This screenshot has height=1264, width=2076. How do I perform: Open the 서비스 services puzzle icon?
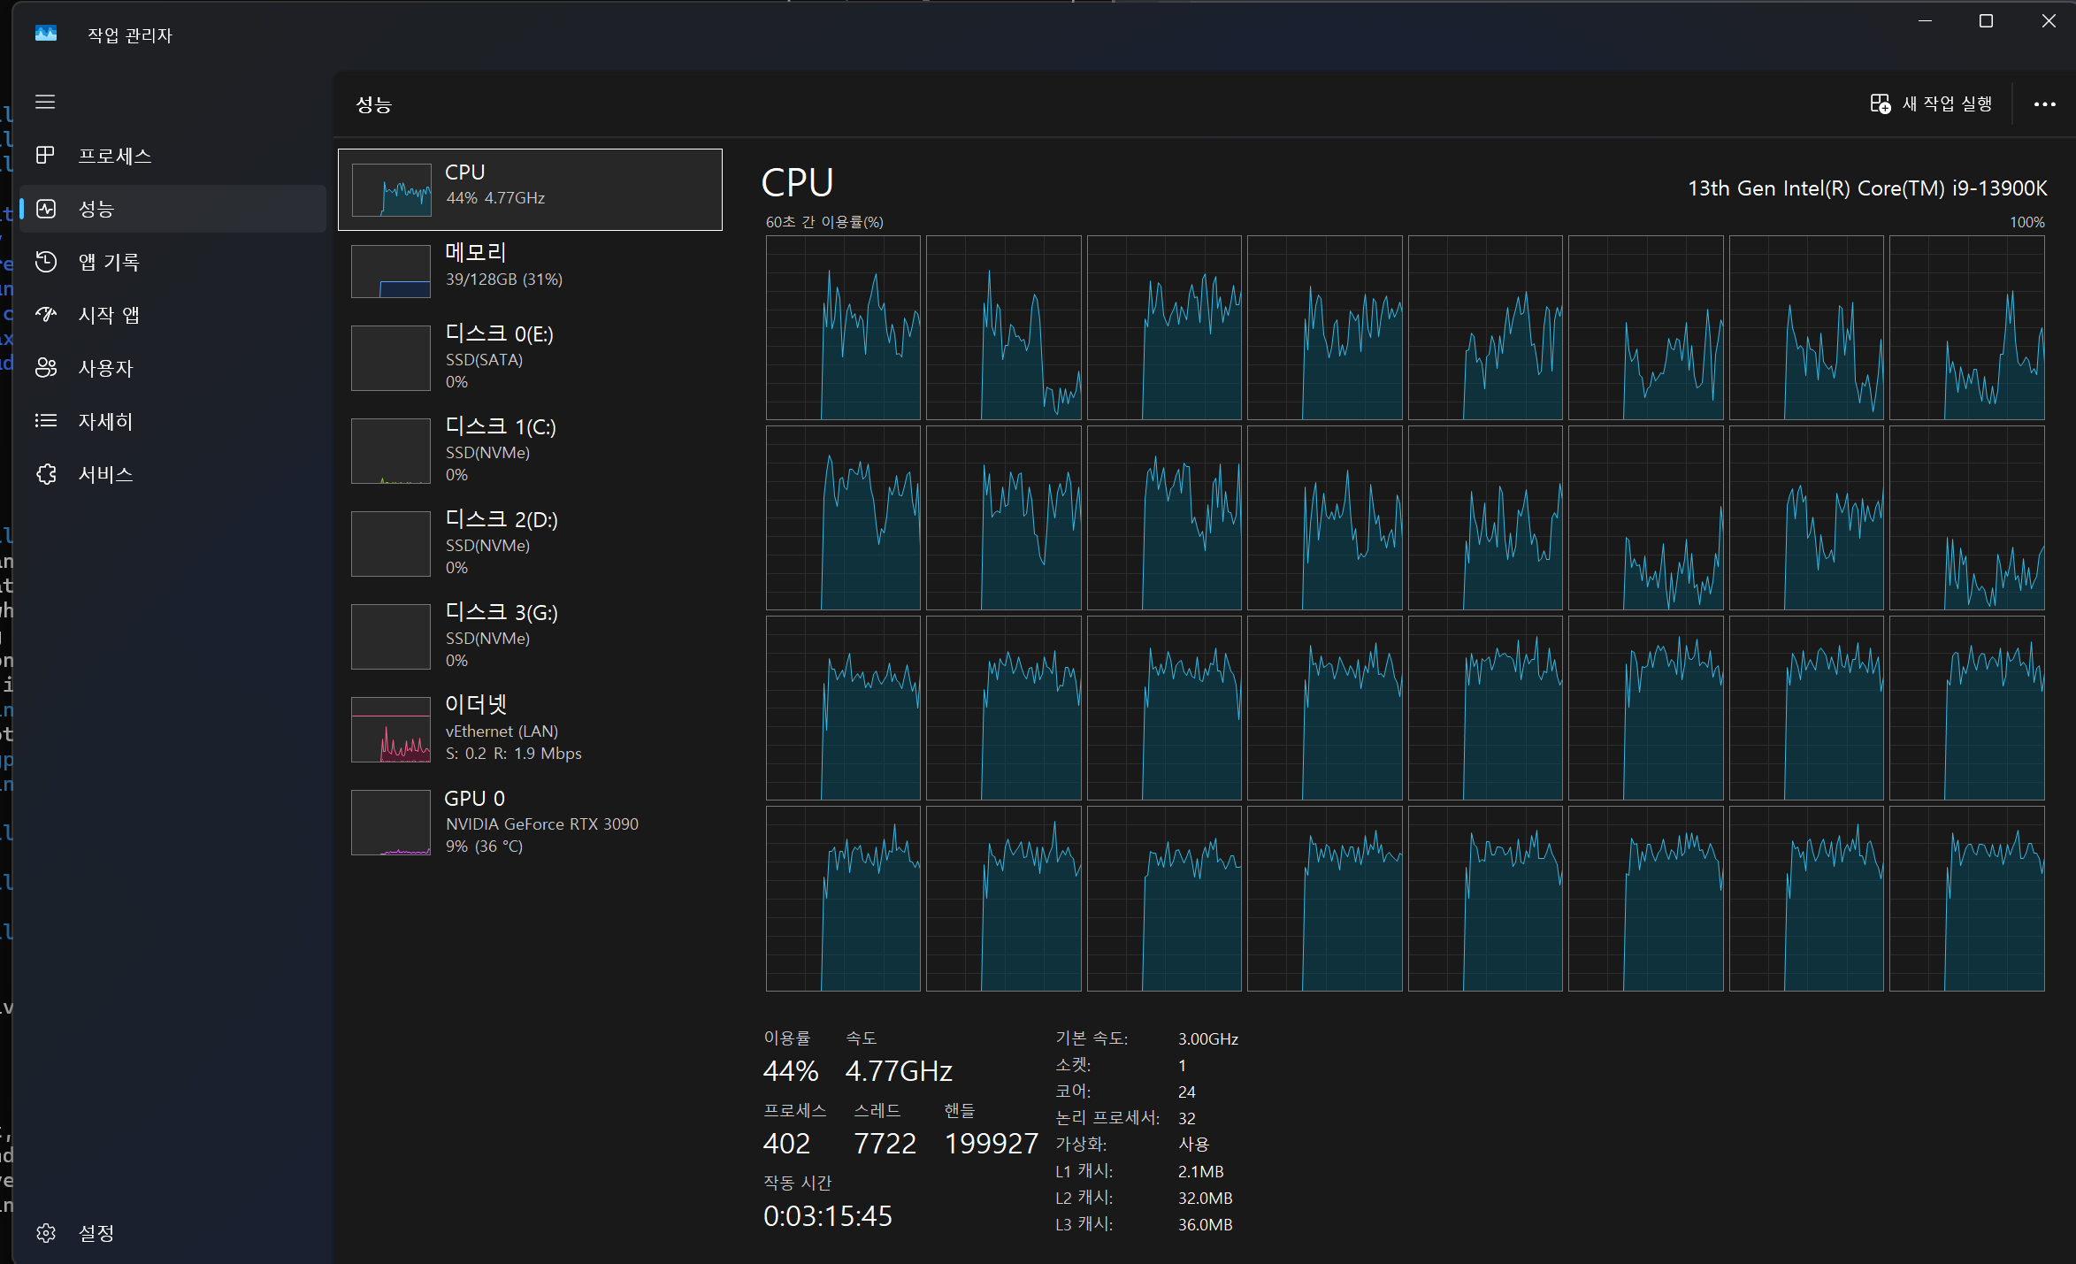point(45,474)
